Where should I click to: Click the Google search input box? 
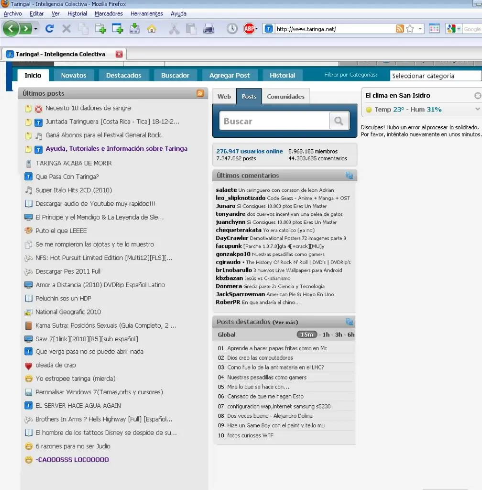tap(472, 29)
